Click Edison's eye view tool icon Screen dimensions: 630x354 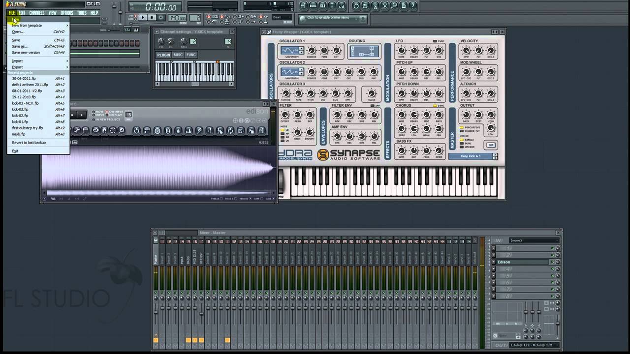(x=95, y=131)
